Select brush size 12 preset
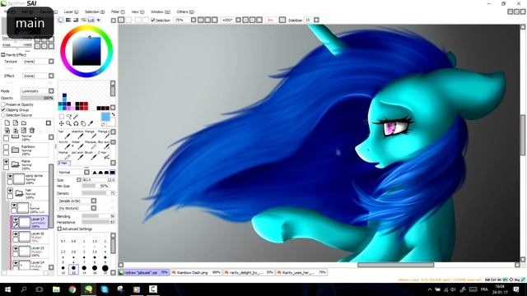527x296 pixels. pyautogui.click(x=73, y=269)
